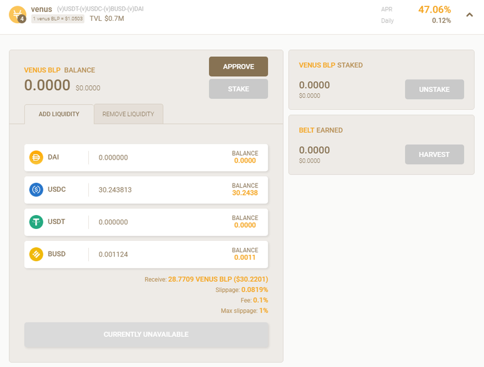Click the BUSD token icon

36,254
